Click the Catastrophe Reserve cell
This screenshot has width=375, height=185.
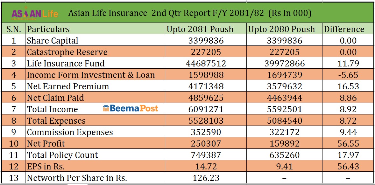(67, 52)
